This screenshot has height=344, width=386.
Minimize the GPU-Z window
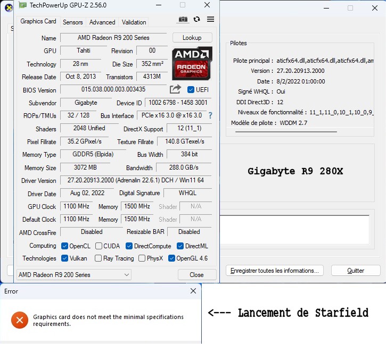[159, 5]
